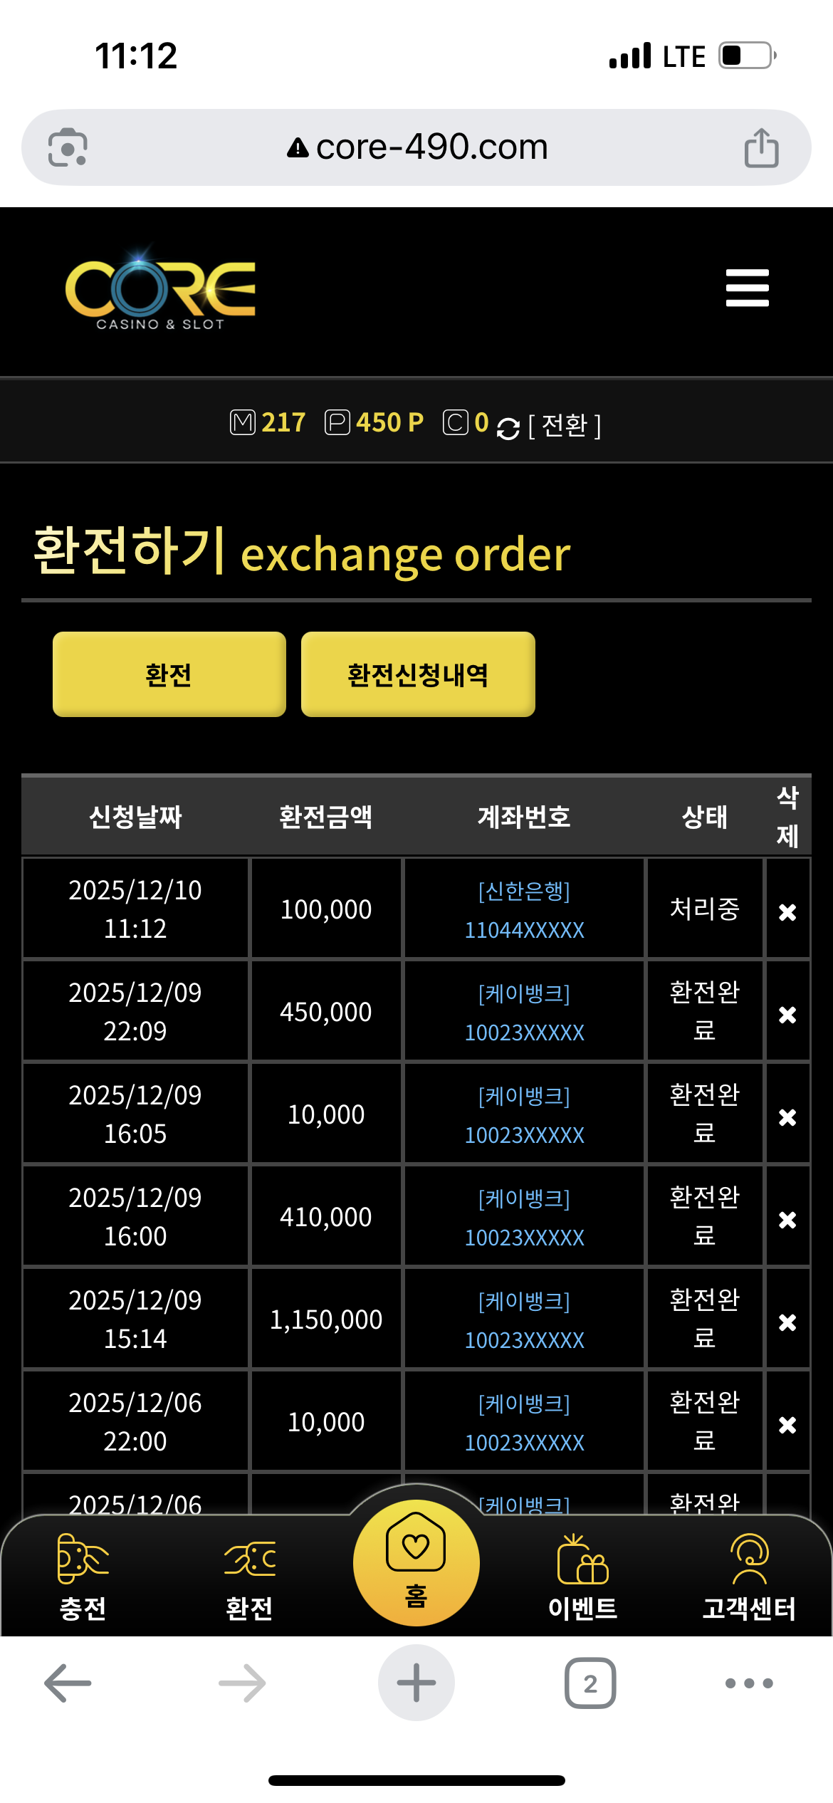
Task: Tap the CORE Casino & Slot logo
Action: click(x=160, y=291)
